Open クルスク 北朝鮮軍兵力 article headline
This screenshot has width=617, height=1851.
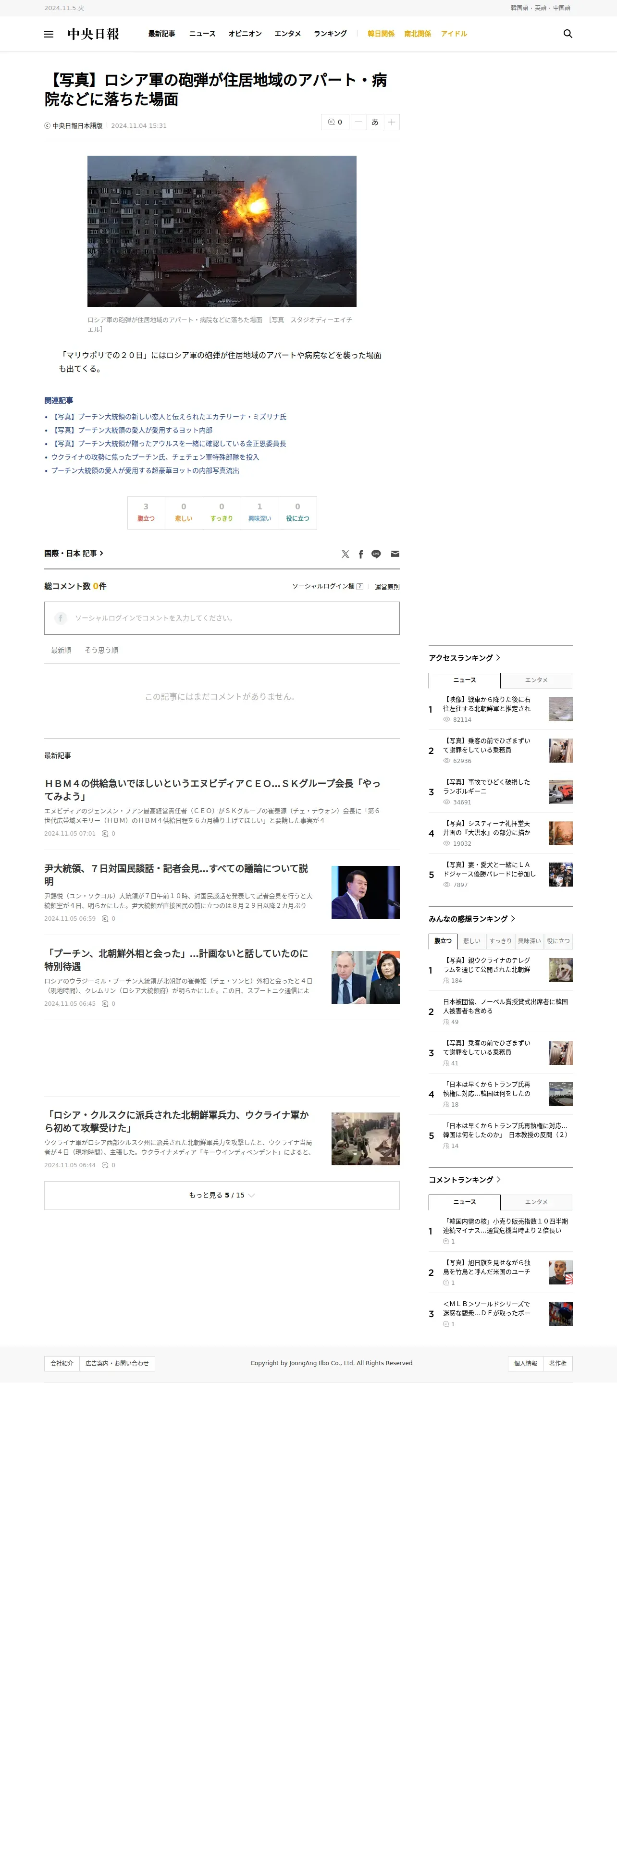click(x=177, y=1122)
